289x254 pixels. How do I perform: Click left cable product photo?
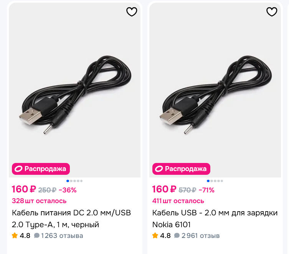74,90
